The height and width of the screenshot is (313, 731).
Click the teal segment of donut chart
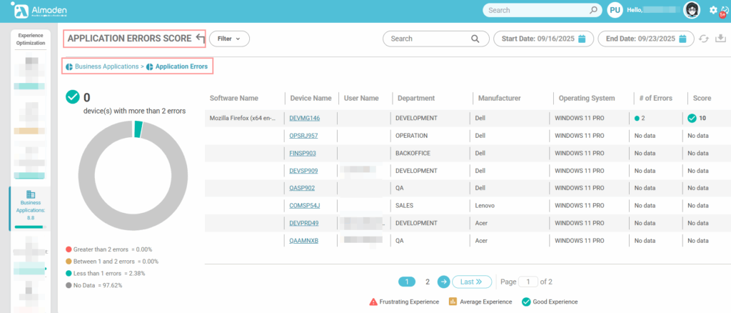[138, 129]
